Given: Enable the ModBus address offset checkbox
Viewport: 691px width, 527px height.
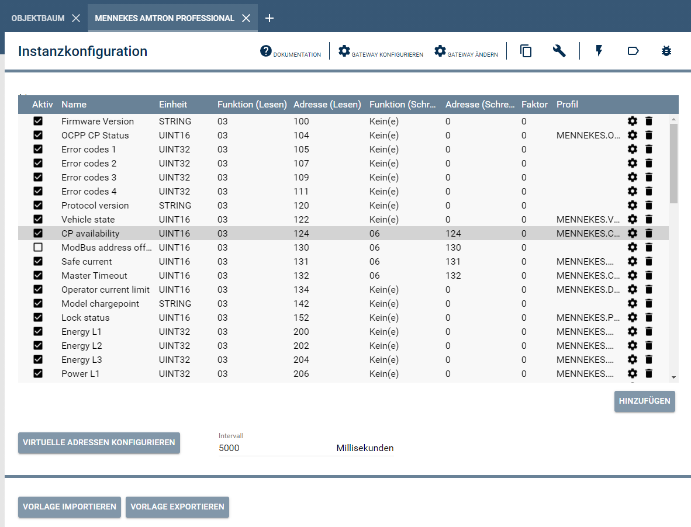Looking at the screenshot, I should pyautogui.click(x=38, y=247).
